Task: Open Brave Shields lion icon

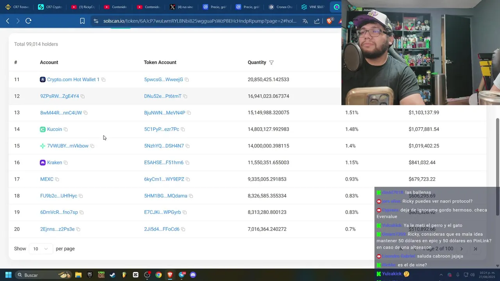Action: 330,21
